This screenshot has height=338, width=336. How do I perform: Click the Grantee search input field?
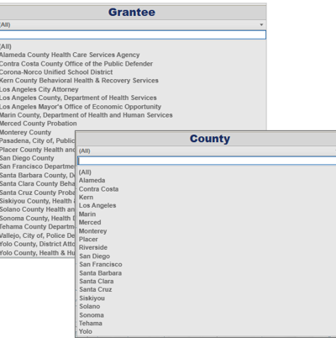tap(133, 34)
